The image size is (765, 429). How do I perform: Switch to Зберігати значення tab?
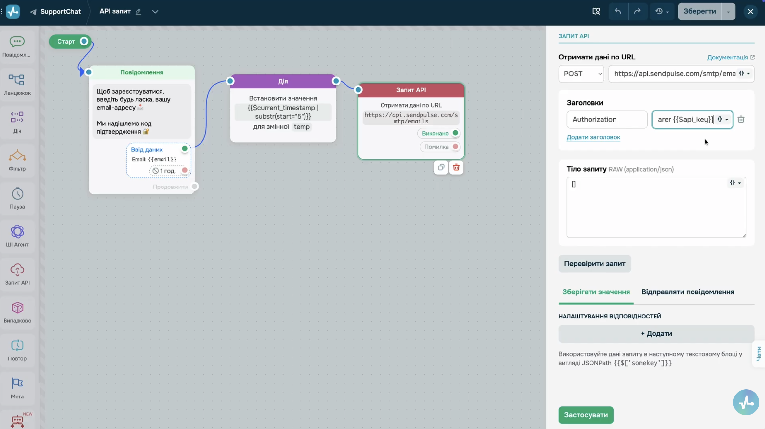pyautogui.click(x=596, y=292)
